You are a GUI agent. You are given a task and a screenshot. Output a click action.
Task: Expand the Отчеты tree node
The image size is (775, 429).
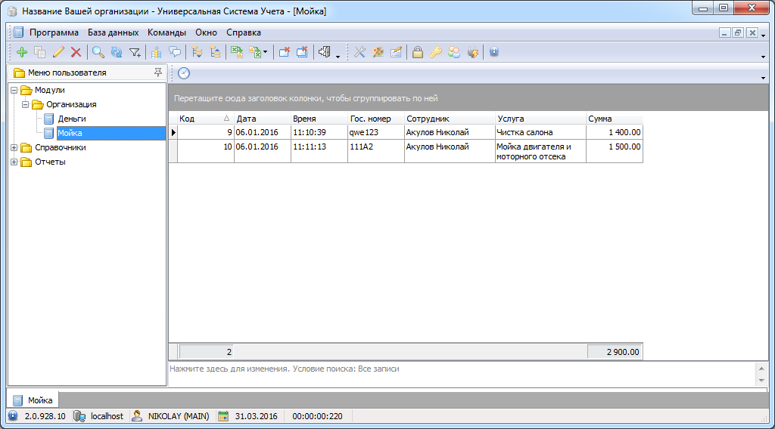tap(14, 162)
